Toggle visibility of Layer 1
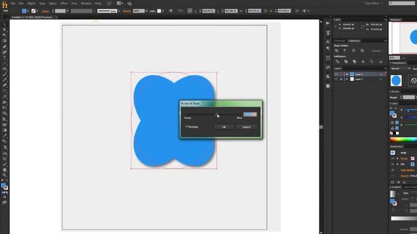The width and height of the screenshot is (417, 234). coord(336,79)
